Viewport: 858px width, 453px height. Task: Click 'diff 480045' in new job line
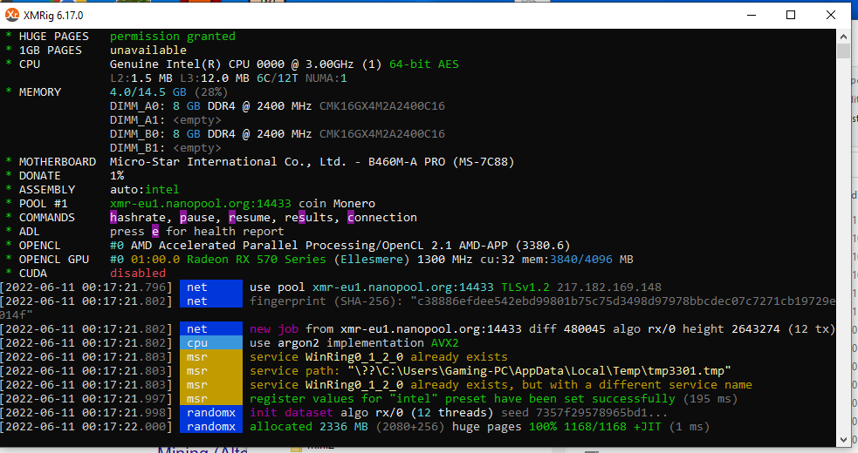[566, 329]
